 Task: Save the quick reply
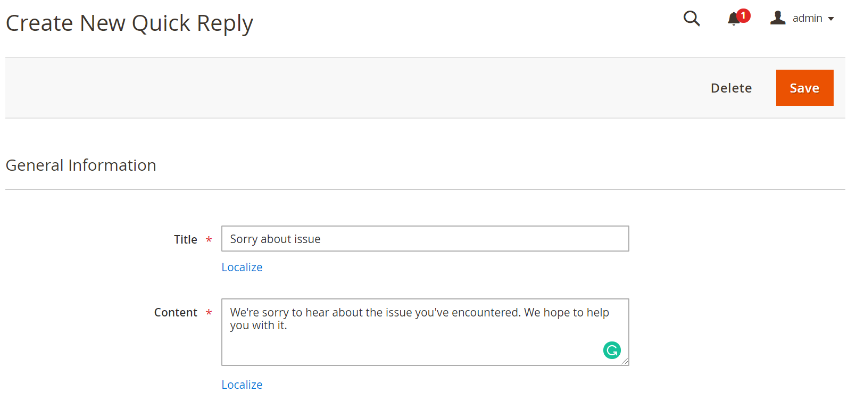(804, 88)
